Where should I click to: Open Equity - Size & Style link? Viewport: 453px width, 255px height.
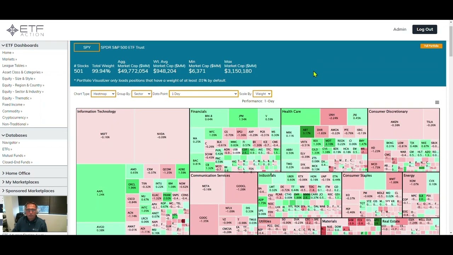pos(18,79)
